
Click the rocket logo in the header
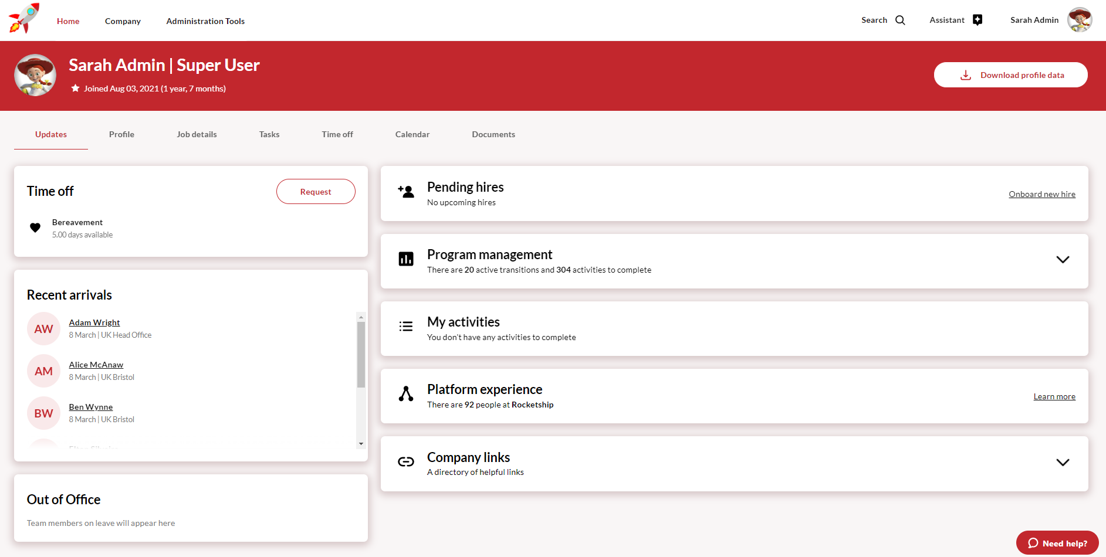click(24, 19)
